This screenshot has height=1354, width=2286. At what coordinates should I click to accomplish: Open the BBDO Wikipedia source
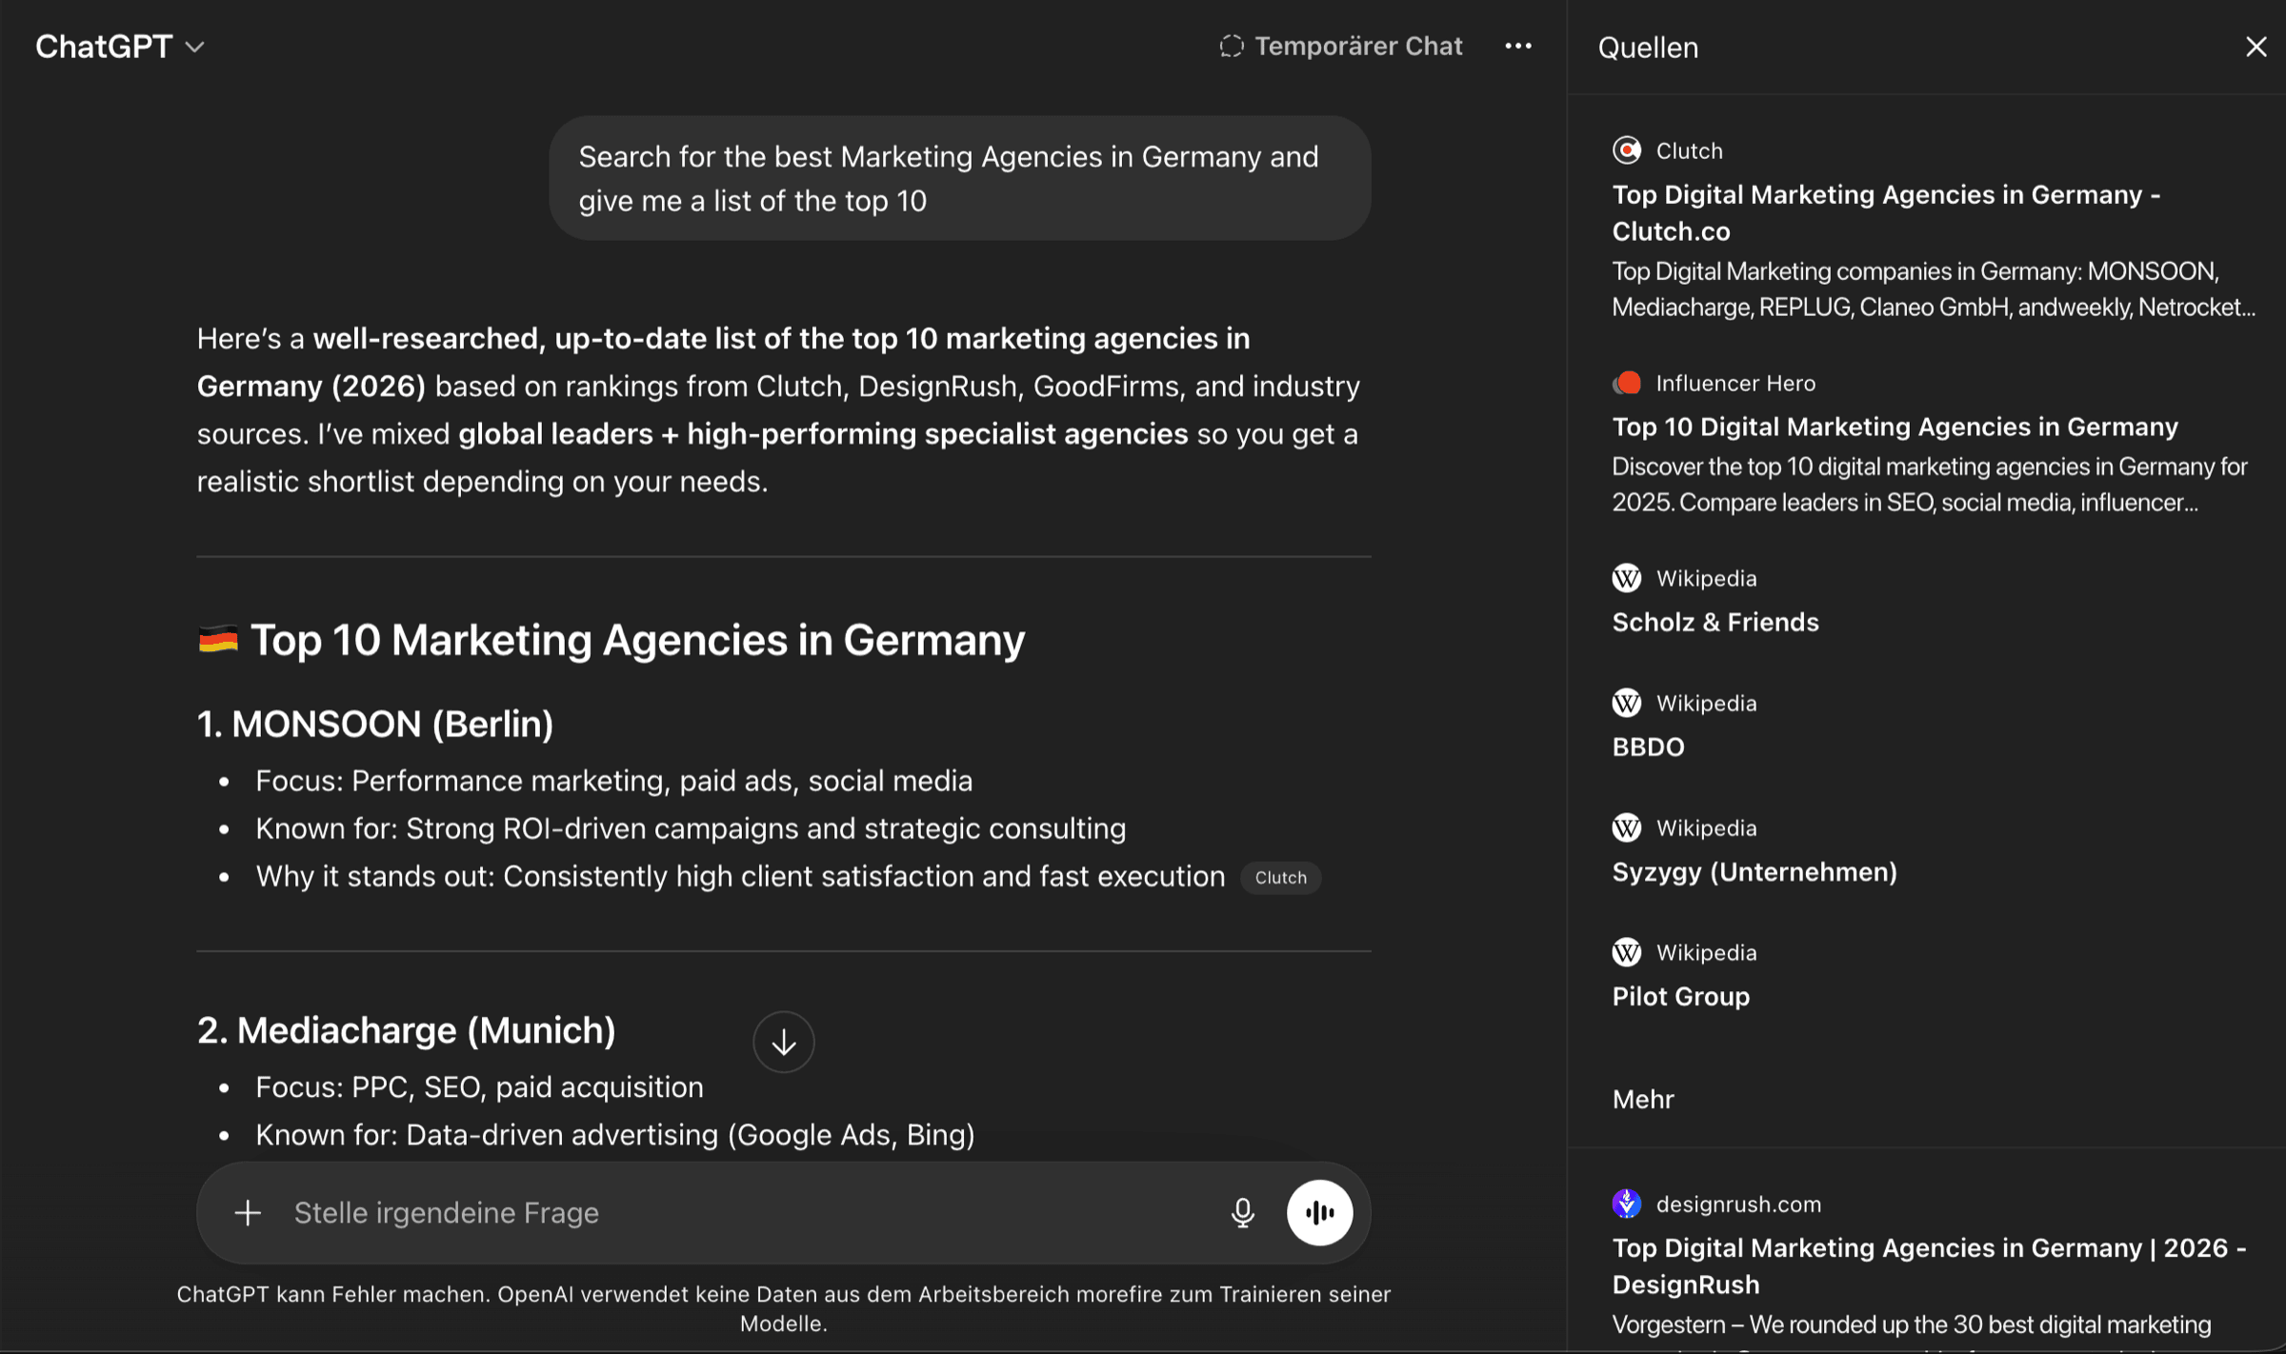tap(1649, 747)
